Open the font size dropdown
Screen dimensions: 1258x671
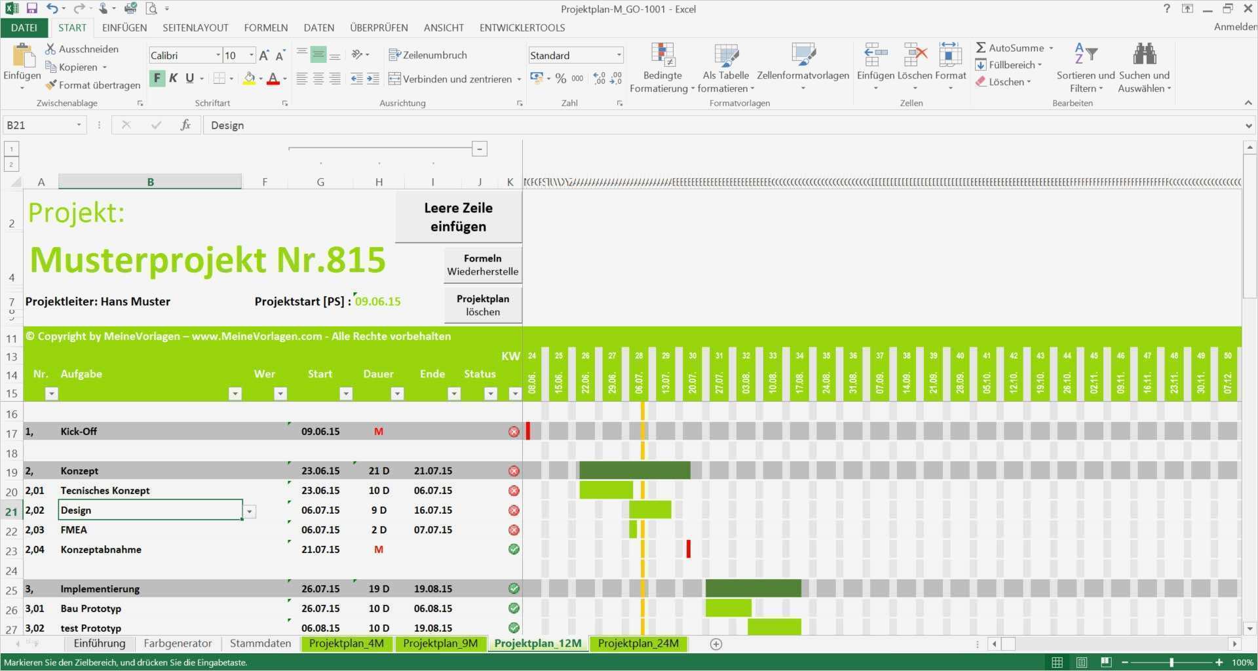click(x=250, y=55)
